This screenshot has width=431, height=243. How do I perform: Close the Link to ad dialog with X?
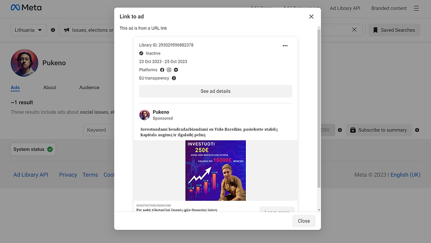pos(311,16)
